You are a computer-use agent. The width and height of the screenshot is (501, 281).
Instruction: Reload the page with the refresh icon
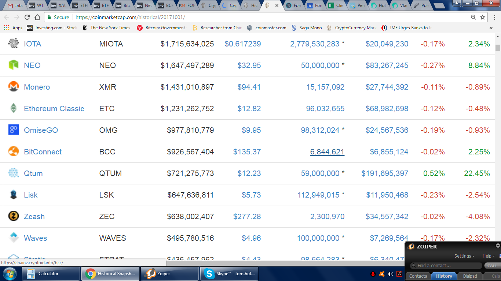(x=27, y=17)
